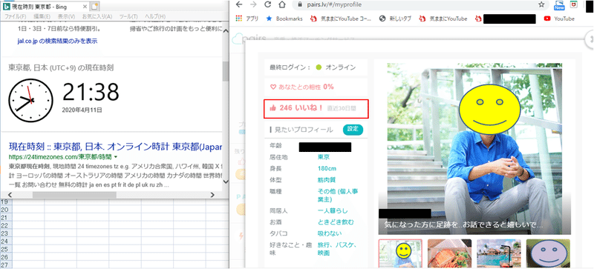Expand the arrow beside the 24timezones URL
This screenshot has width=594, height=269.
(x=116, y=156)
